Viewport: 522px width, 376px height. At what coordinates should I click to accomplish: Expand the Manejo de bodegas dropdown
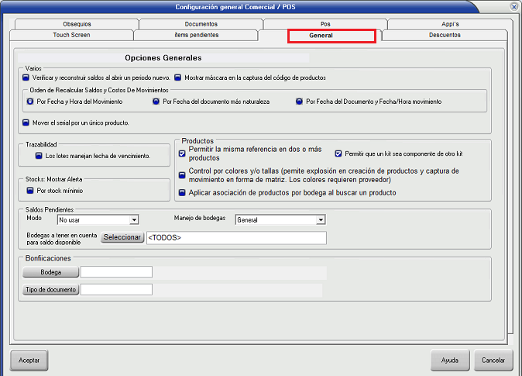click(280, 219)
